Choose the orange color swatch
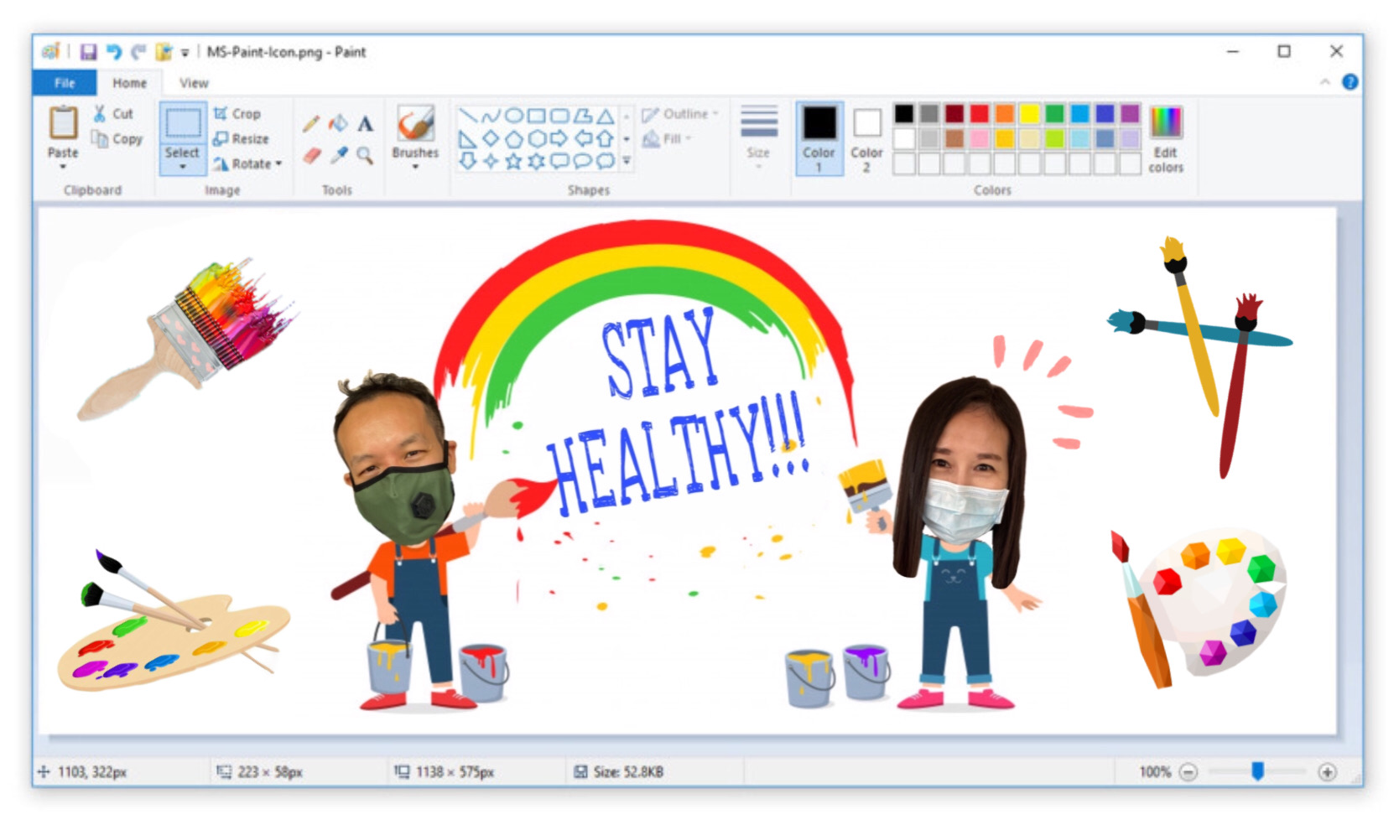This screenshot has width=1399, height=830. point(1005,113)
